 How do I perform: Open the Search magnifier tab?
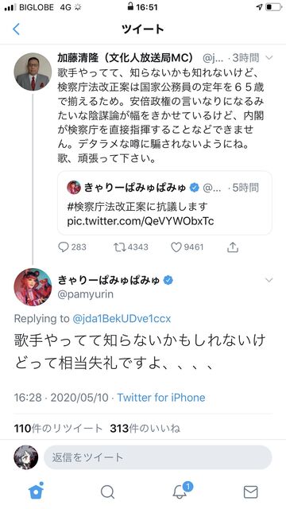pos(108,492)
